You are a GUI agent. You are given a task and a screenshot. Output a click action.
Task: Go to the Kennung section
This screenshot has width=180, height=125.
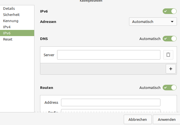11,21
